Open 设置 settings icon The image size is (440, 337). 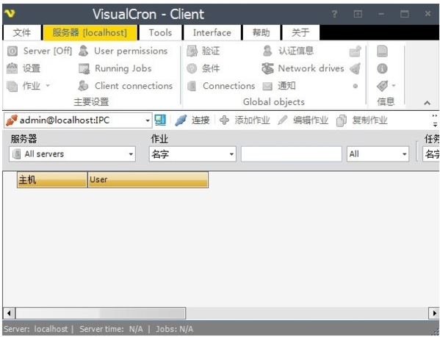pos(12,68)
